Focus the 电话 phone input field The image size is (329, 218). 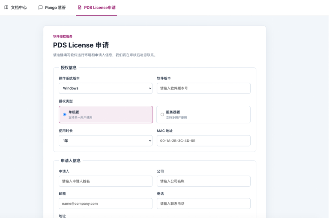(203, 203)
